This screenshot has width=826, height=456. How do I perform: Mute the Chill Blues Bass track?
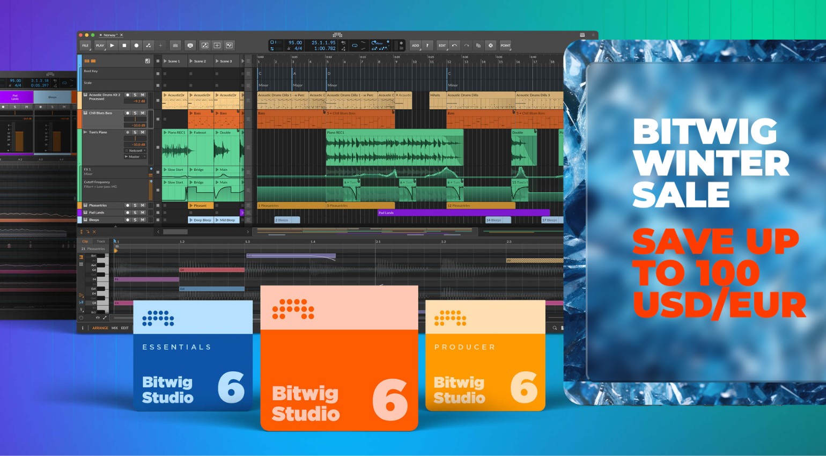tap(143, 113)
